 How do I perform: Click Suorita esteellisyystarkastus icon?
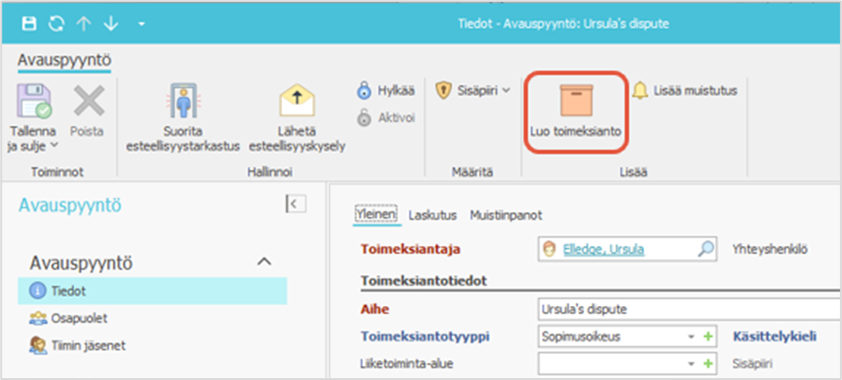click(x=184, y=101)
